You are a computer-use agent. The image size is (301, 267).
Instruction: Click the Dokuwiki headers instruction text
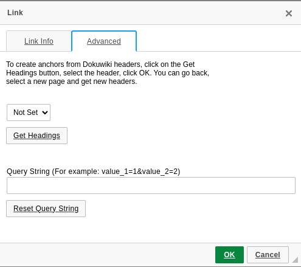point(108,73)
